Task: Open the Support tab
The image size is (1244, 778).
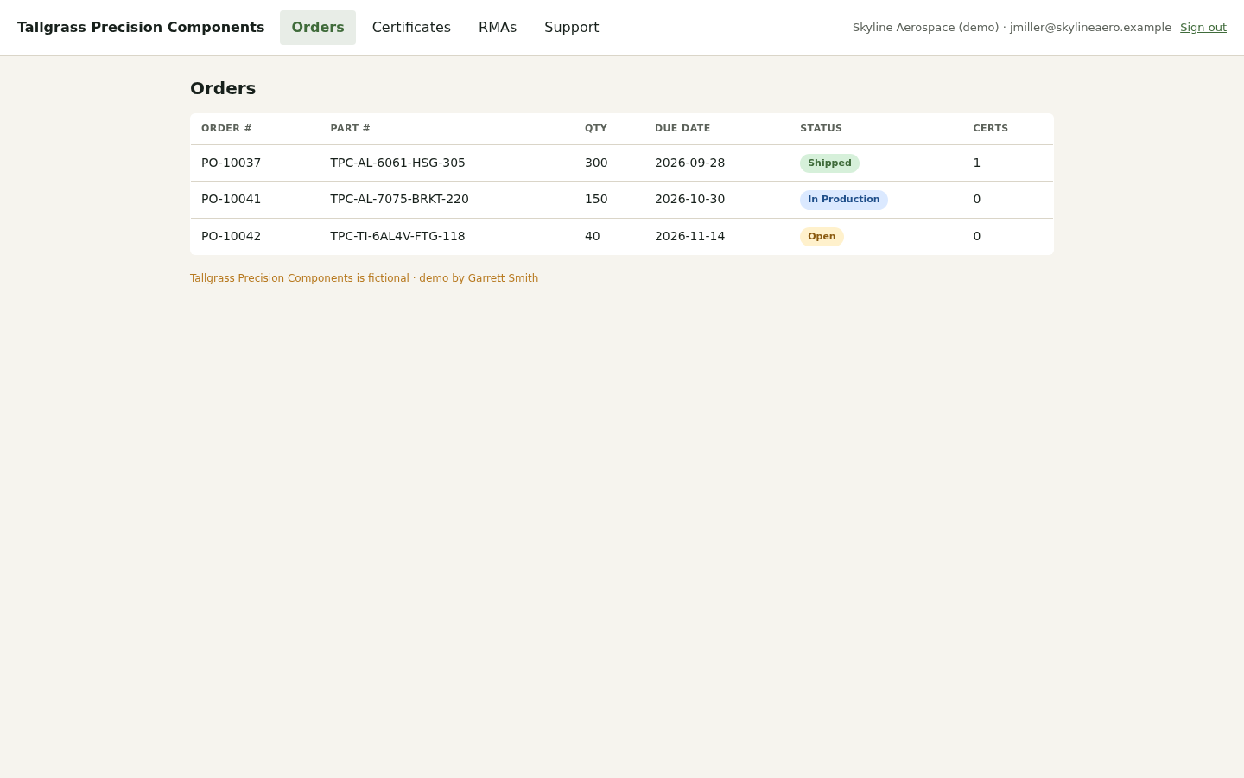Action: click(x=572, y=28)
